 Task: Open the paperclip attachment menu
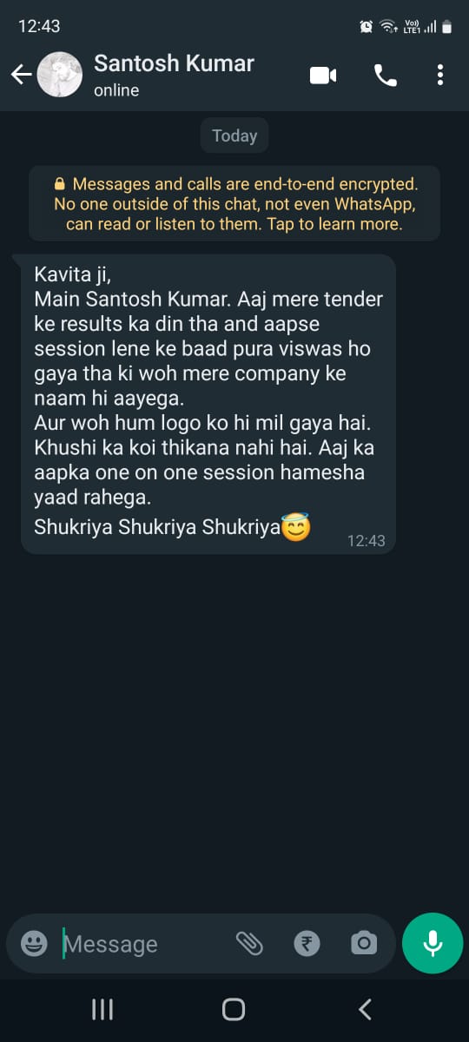point(249,943)
